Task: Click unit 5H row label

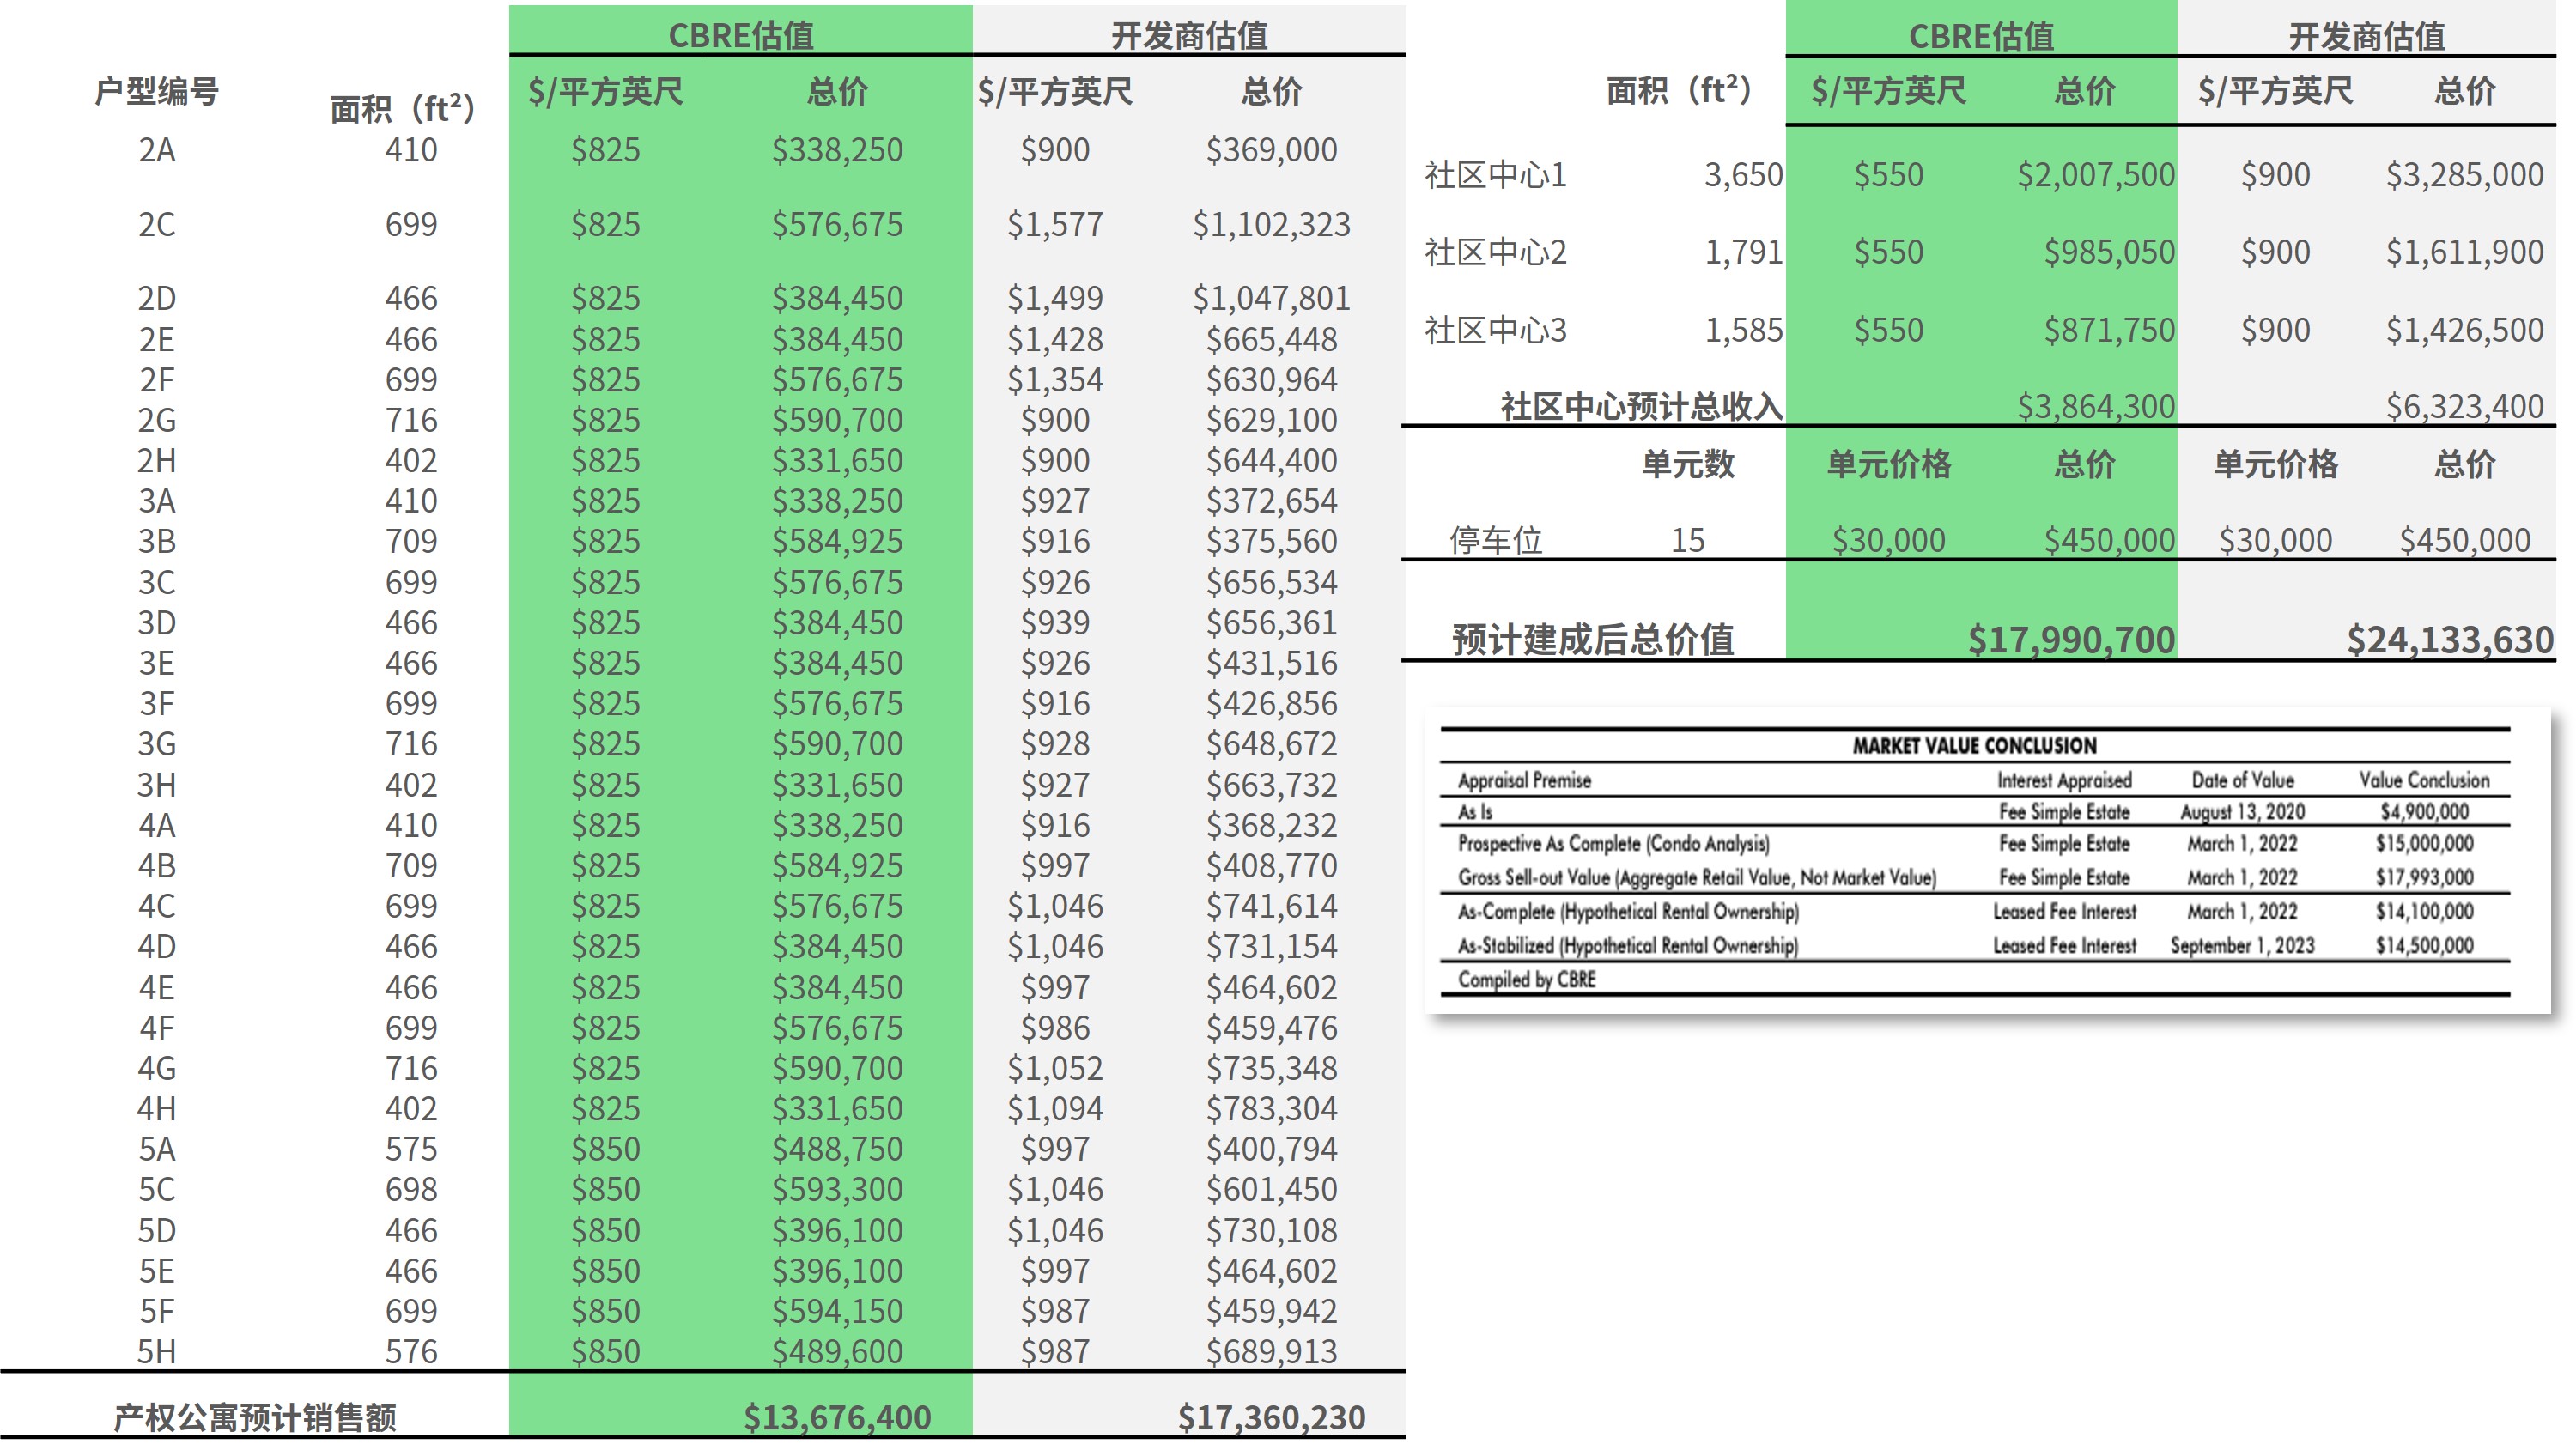Action: tap(156, 1351)
